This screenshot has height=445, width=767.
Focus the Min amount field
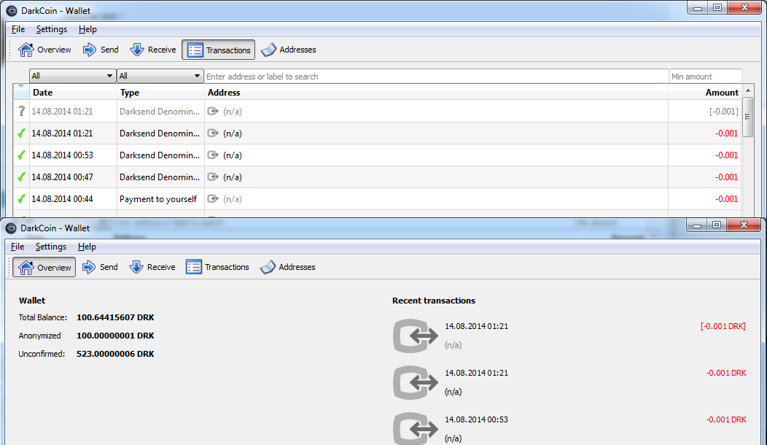pos(705,77)
